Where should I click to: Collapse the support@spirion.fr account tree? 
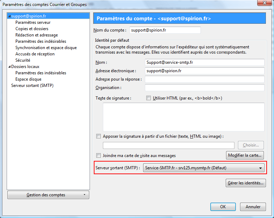(x=9, y=16)
